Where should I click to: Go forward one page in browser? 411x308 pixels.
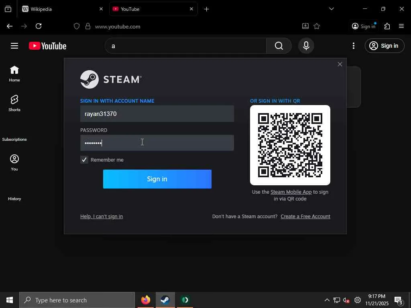coord(24,26)
